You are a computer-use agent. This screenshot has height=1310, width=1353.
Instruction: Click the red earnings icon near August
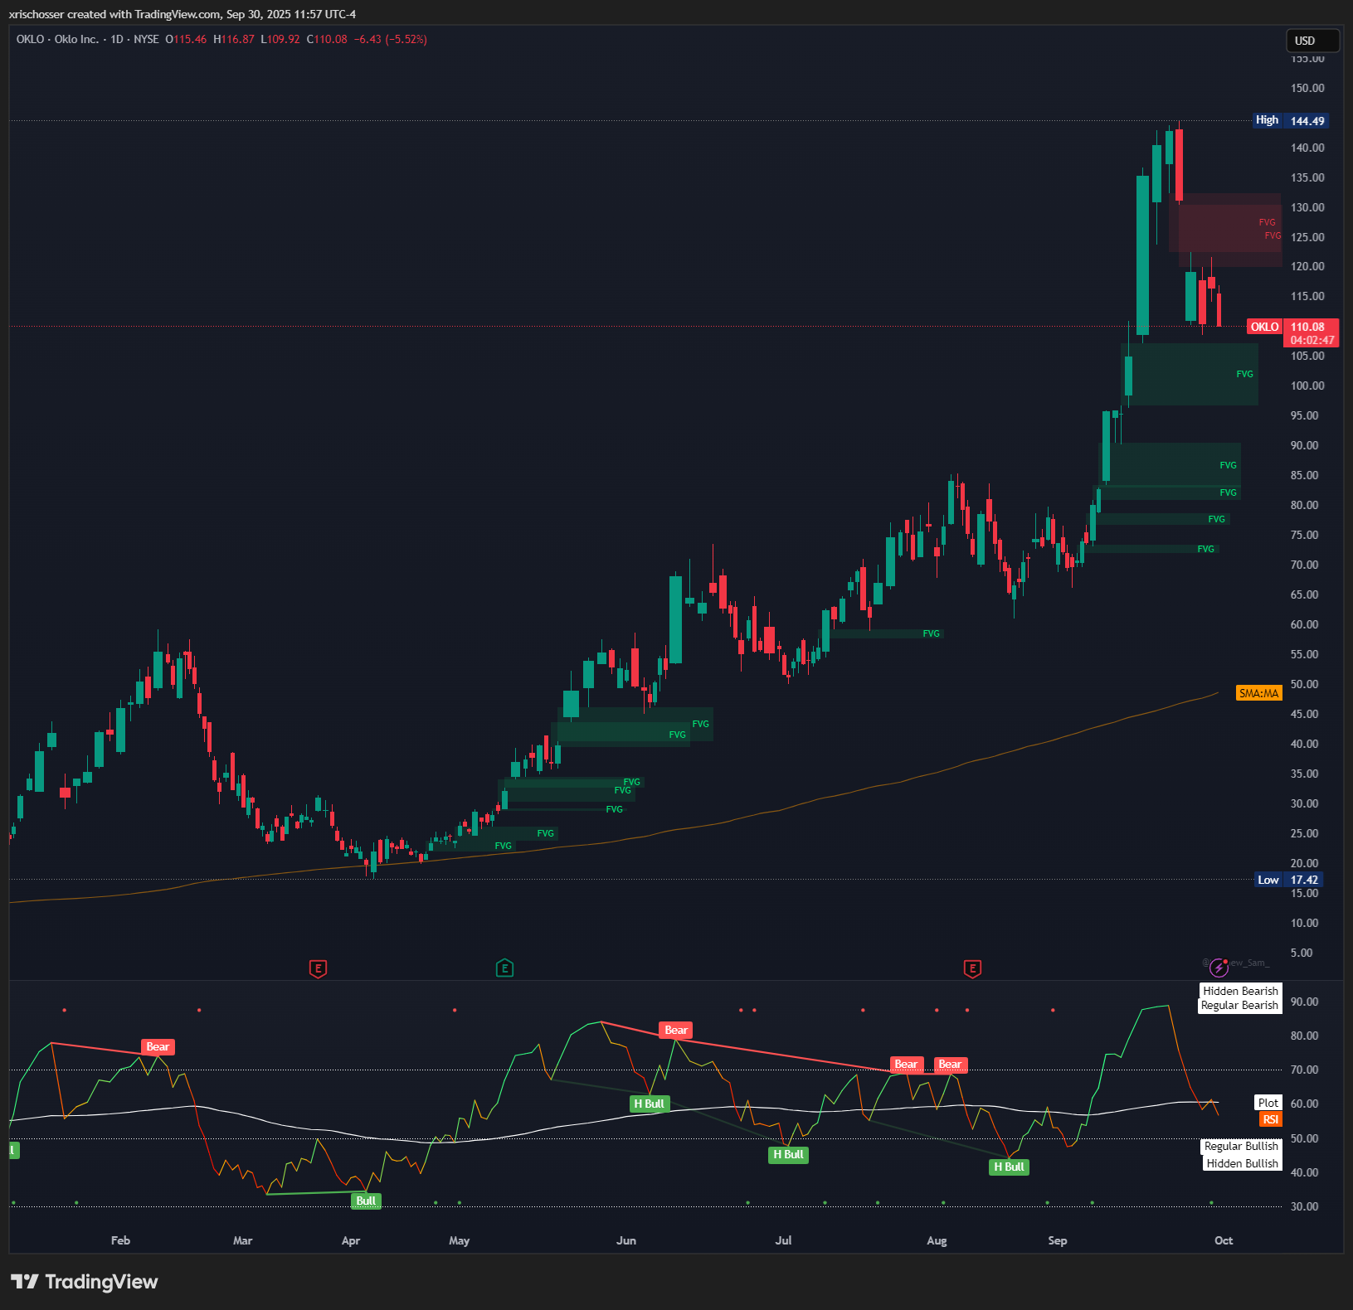(x=972, y=968)
